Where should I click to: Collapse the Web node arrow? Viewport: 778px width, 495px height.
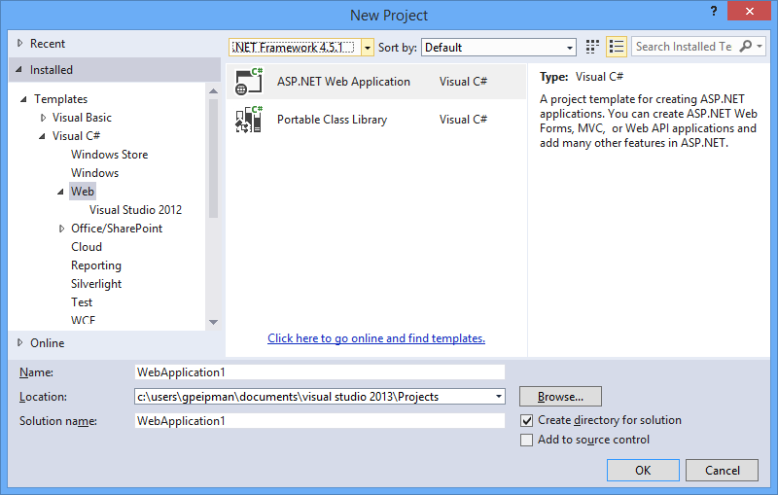60,192
